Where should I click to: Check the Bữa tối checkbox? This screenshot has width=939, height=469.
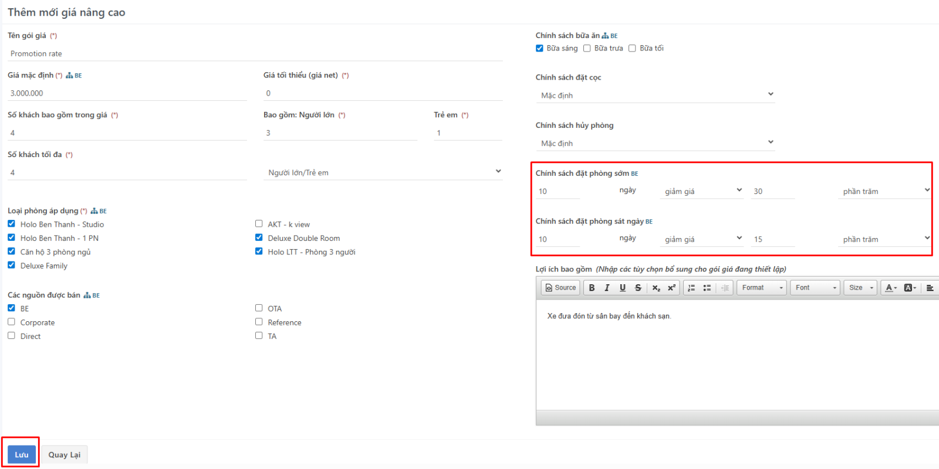tap(632, 48)
